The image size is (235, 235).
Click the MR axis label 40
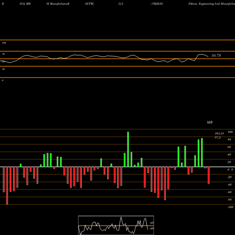229,155
